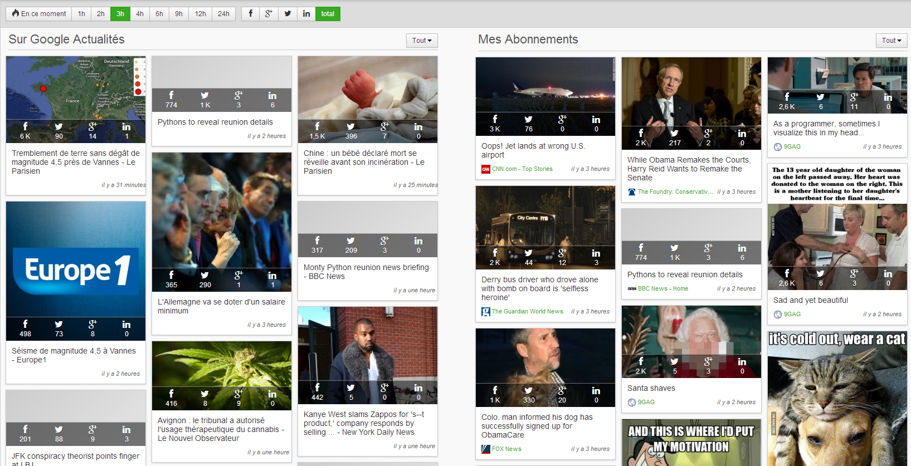Screen dimensions: 911x466
Task: Open article 'L'Allemagne va se doter d'un salaire minimum'
Action: (221, 306)
